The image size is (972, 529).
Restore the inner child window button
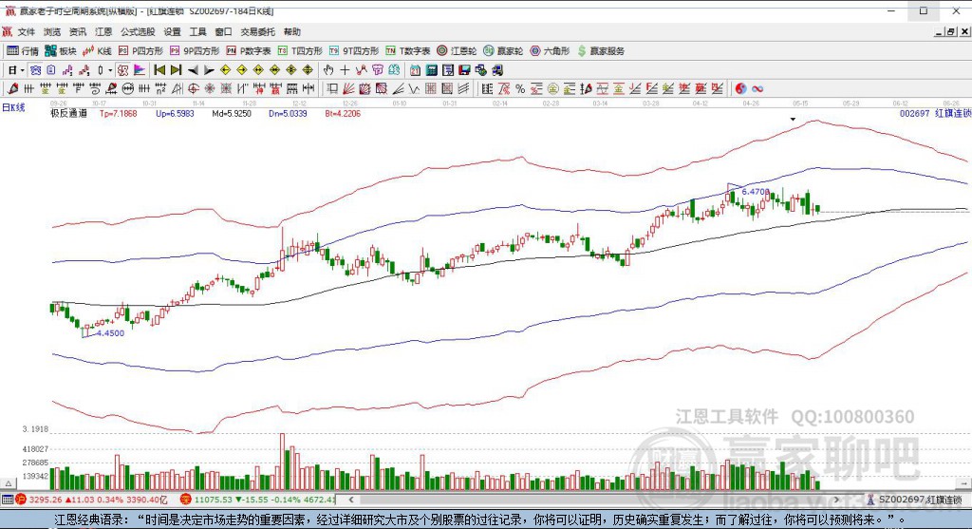point(950,32)
